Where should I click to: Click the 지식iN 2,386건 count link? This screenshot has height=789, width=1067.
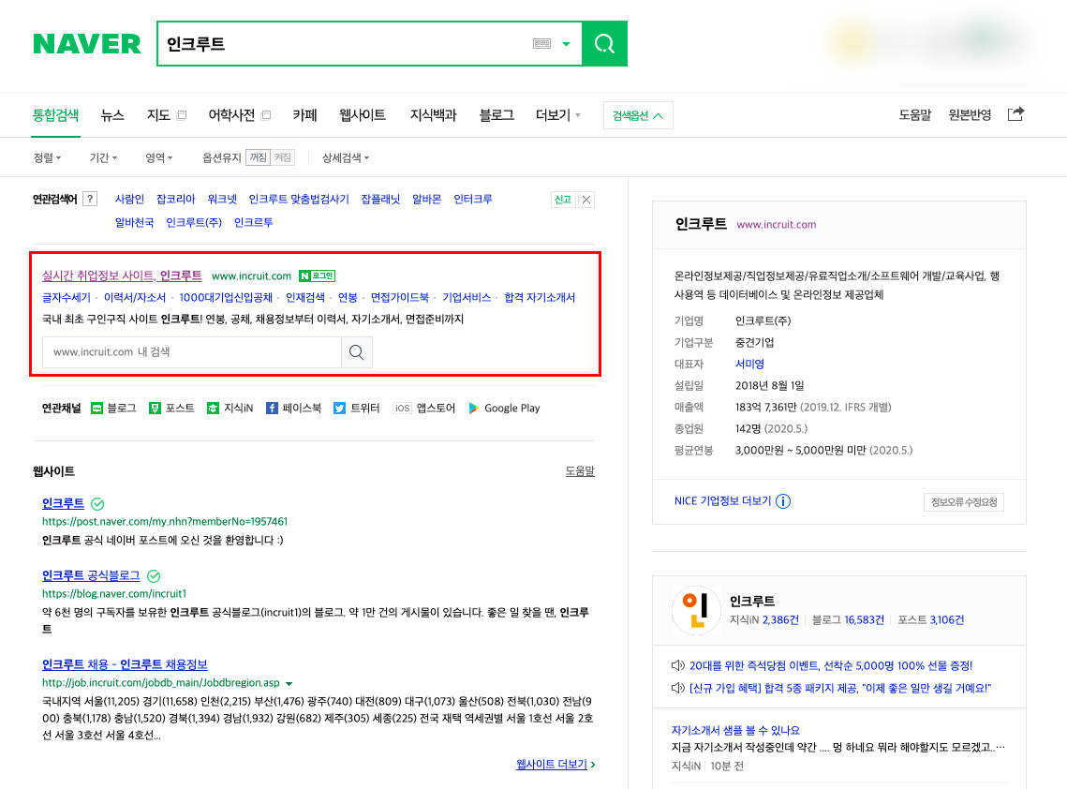coord(764,619)
